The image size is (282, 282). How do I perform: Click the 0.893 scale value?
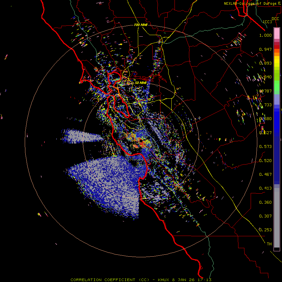click(265, 63)
